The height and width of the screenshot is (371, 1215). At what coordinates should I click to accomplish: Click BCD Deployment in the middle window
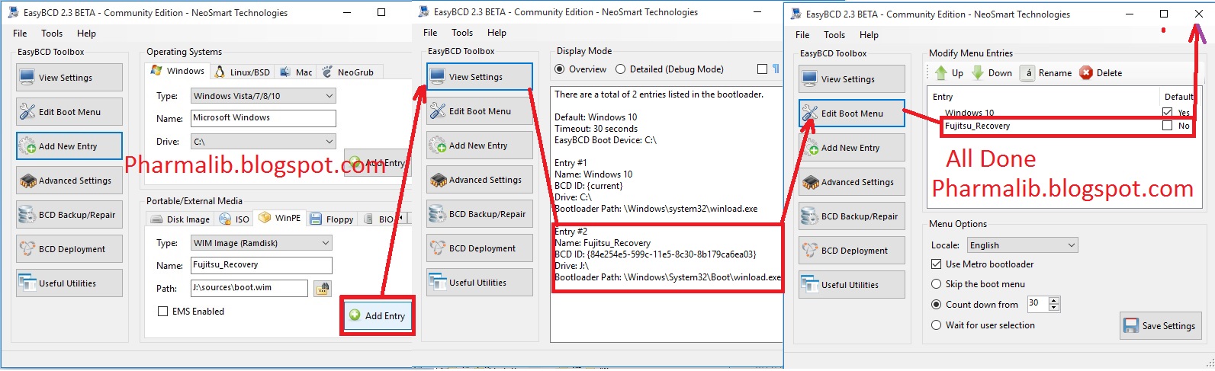(x=480, y=248)
